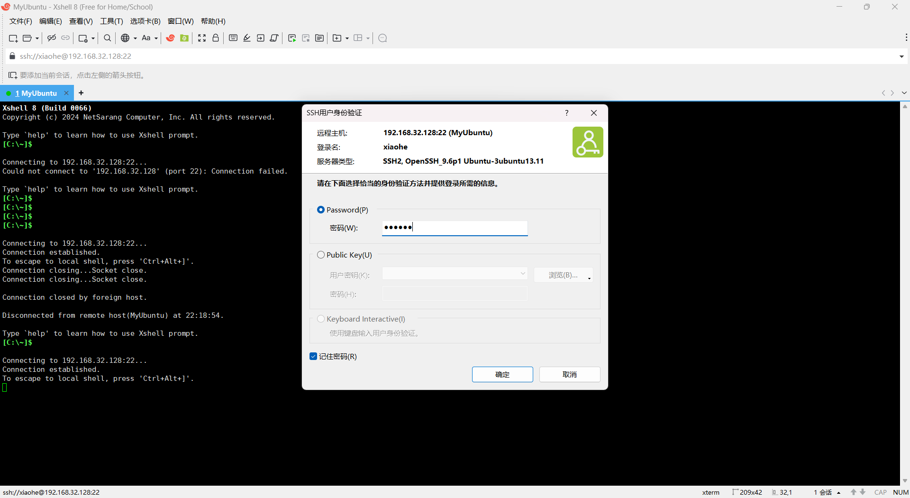Click the 确定 button
The image size is (910, 498).
pos(502,374)
